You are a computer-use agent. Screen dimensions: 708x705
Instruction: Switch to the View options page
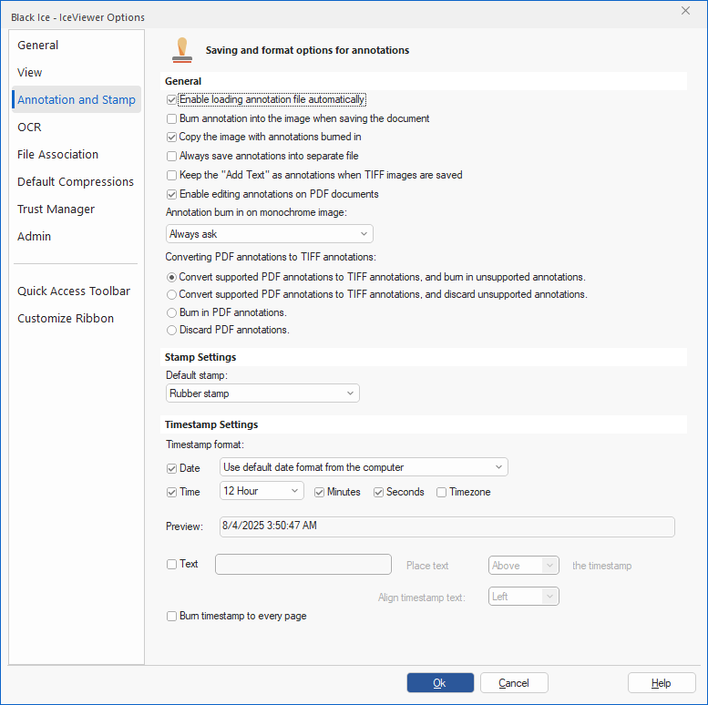click(x=30, y=72)
